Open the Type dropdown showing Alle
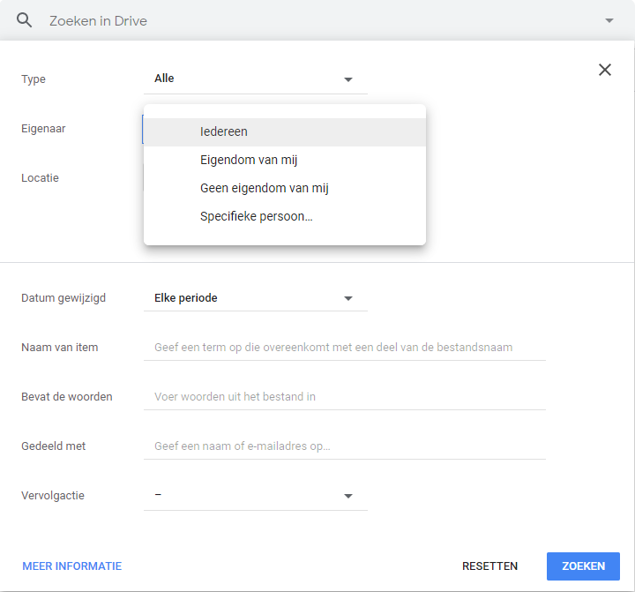 pyautogui.click(x=256, y=79)
